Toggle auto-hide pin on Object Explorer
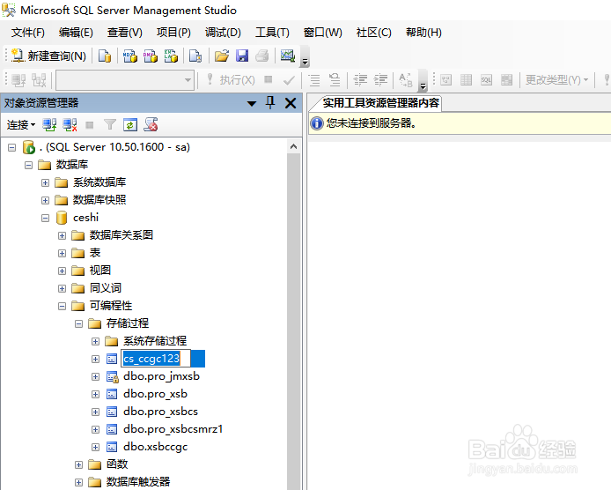611x490 pixels. tap(270, 103)
